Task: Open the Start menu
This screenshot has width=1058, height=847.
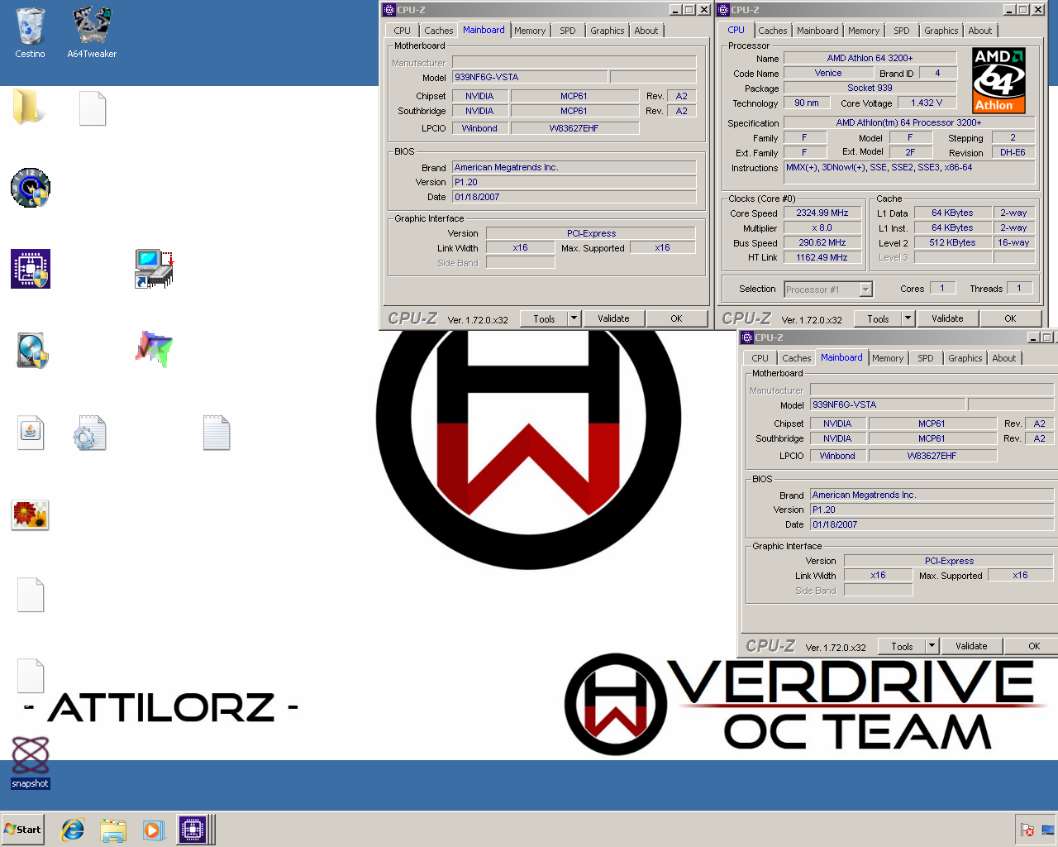Action: 22,830
